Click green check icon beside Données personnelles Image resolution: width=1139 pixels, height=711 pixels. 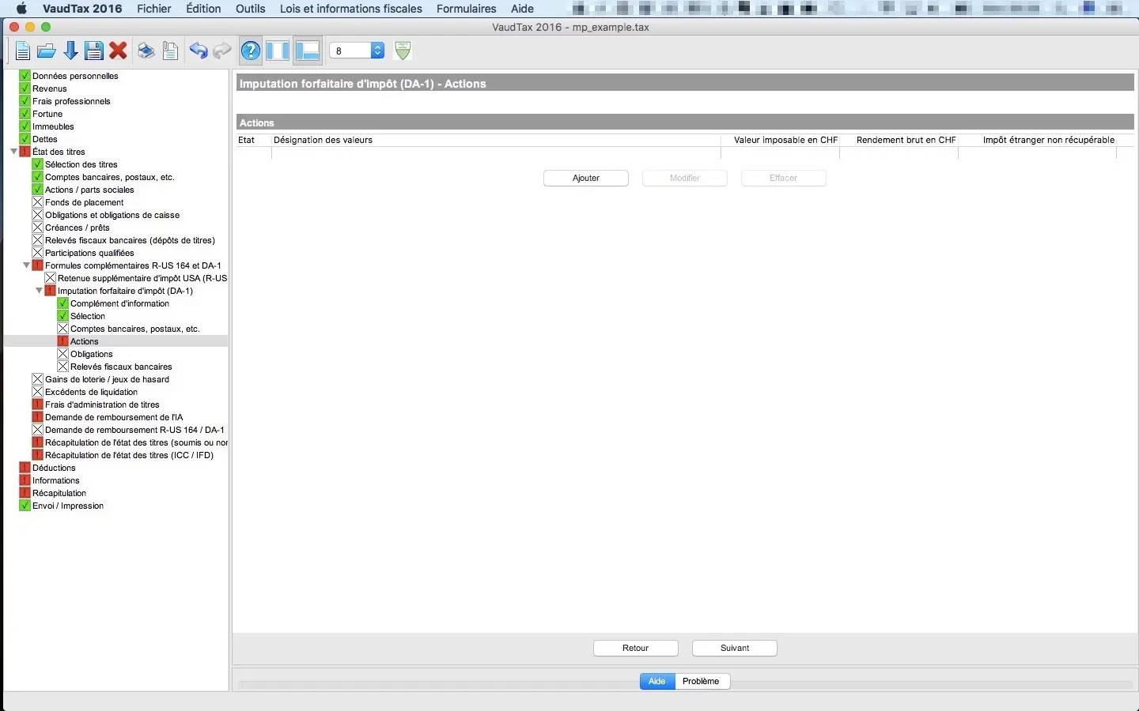click(x=25, y=76)
